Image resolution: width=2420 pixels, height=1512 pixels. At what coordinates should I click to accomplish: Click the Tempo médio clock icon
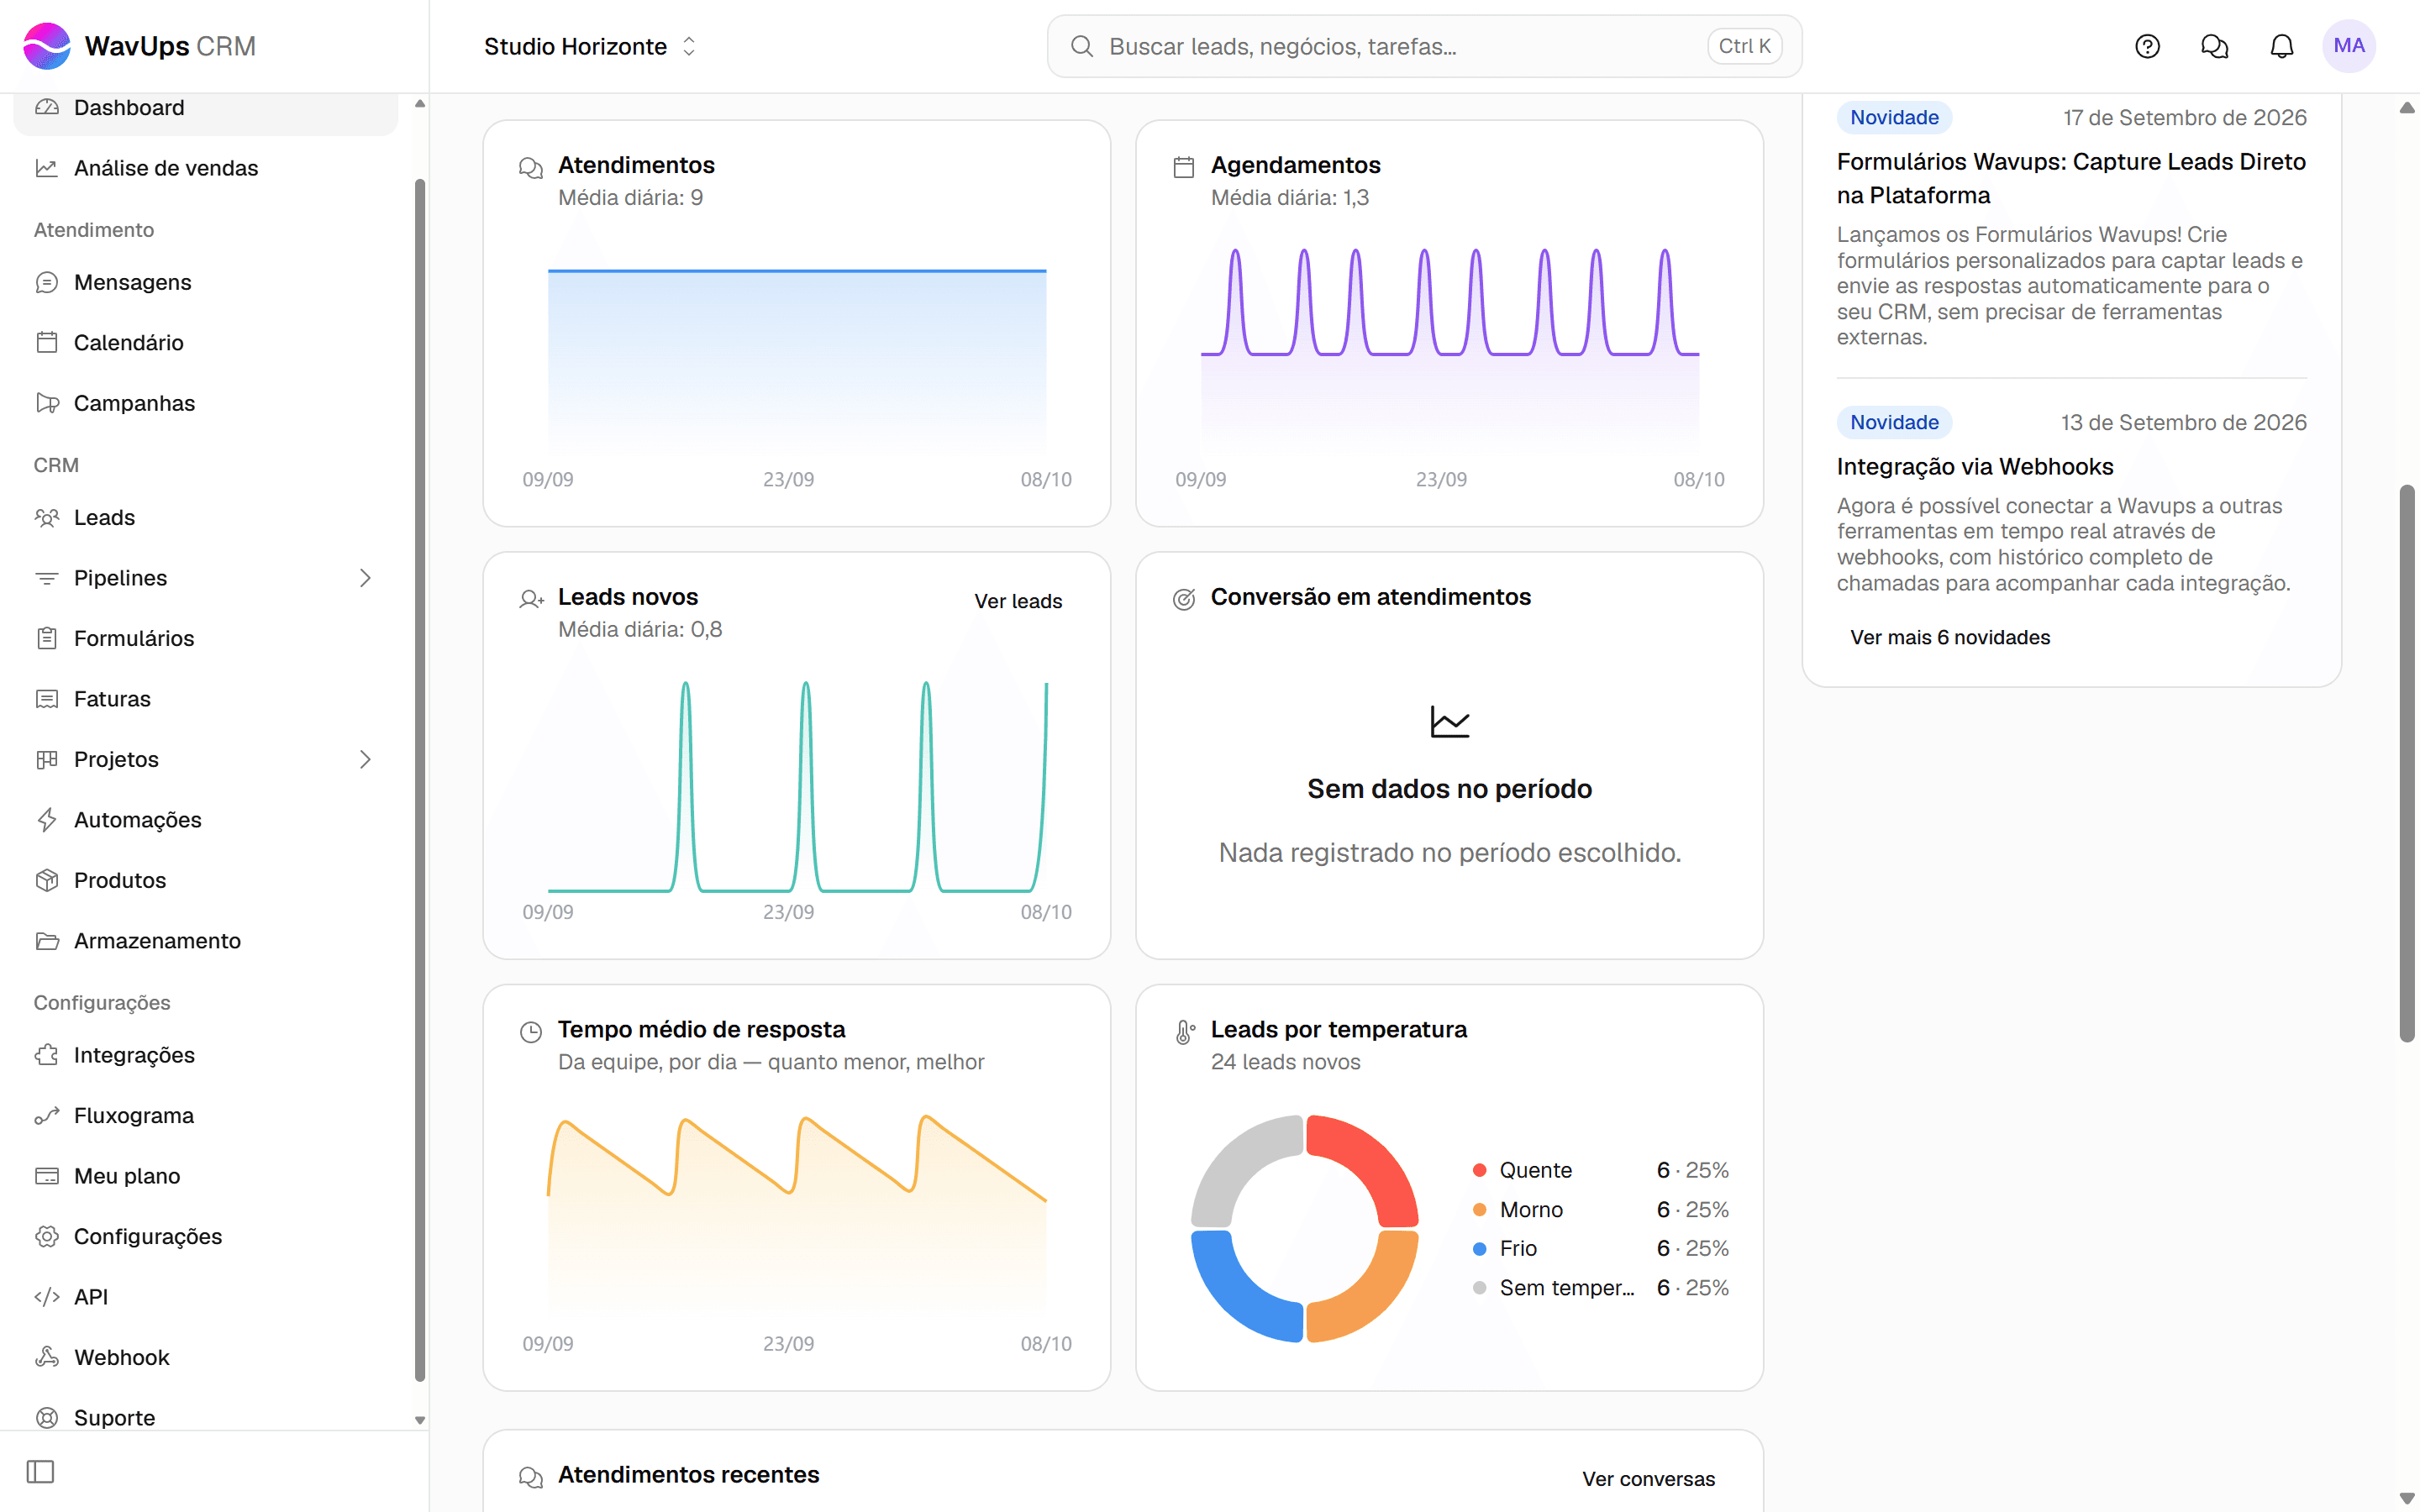coord(531,1031)
